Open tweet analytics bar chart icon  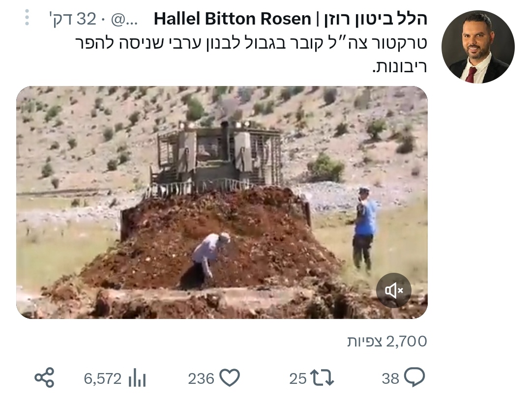coord(137,377)
